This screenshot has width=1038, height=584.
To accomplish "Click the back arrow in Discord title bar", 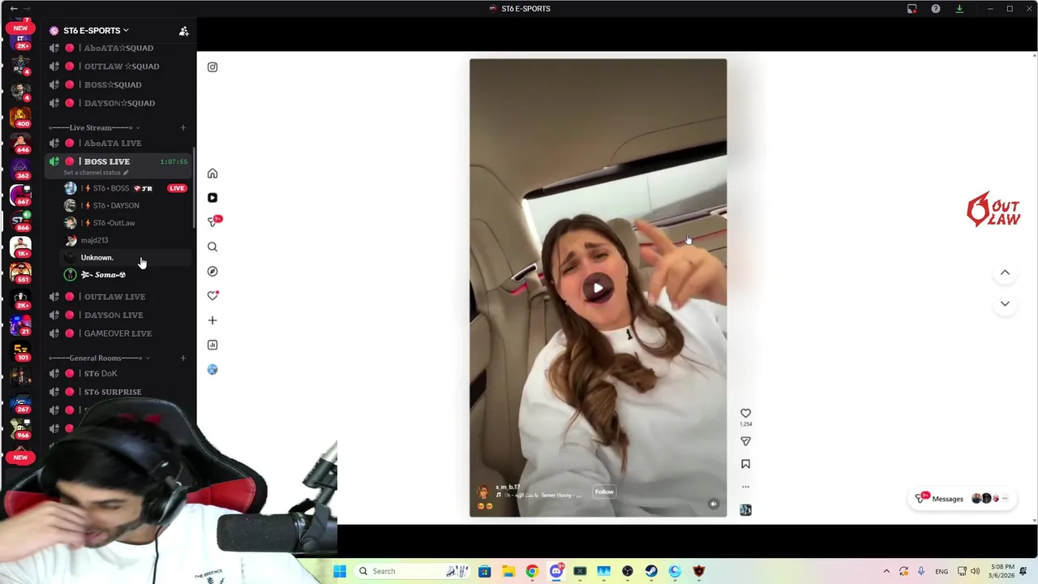I will click(x=14, y=8).
